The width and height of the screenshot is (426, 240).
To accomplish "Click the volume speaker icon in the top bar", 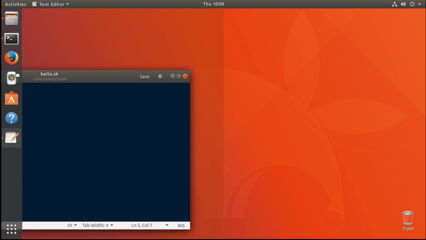I will [x=403, y=4].
